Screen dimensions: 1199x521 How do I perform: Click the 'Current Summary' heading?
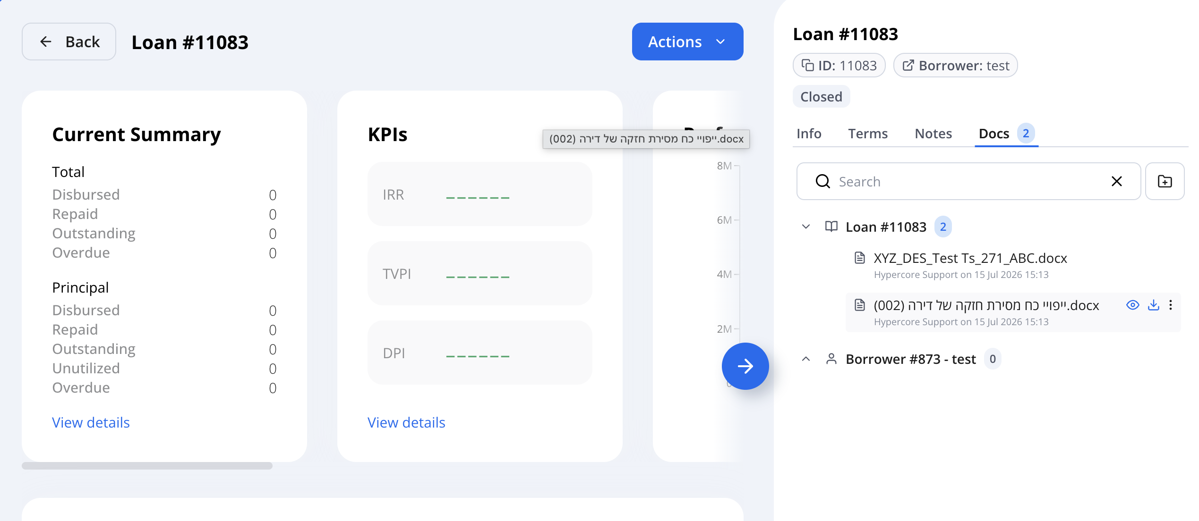[137, 134]
